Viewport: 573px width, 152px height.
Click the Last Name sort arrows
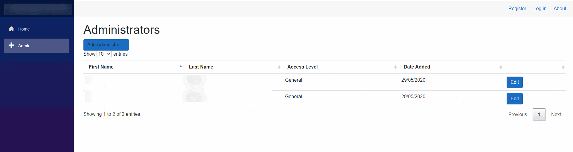[x=279, y=67]
